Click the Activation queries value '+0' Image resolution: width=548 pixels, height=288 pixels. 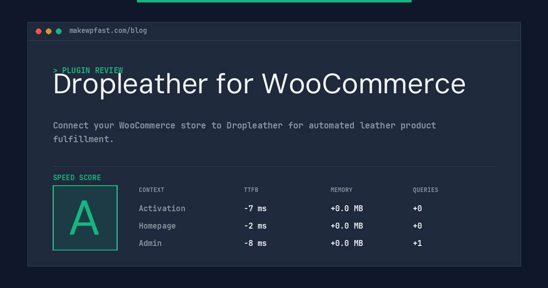coord(417,208)
